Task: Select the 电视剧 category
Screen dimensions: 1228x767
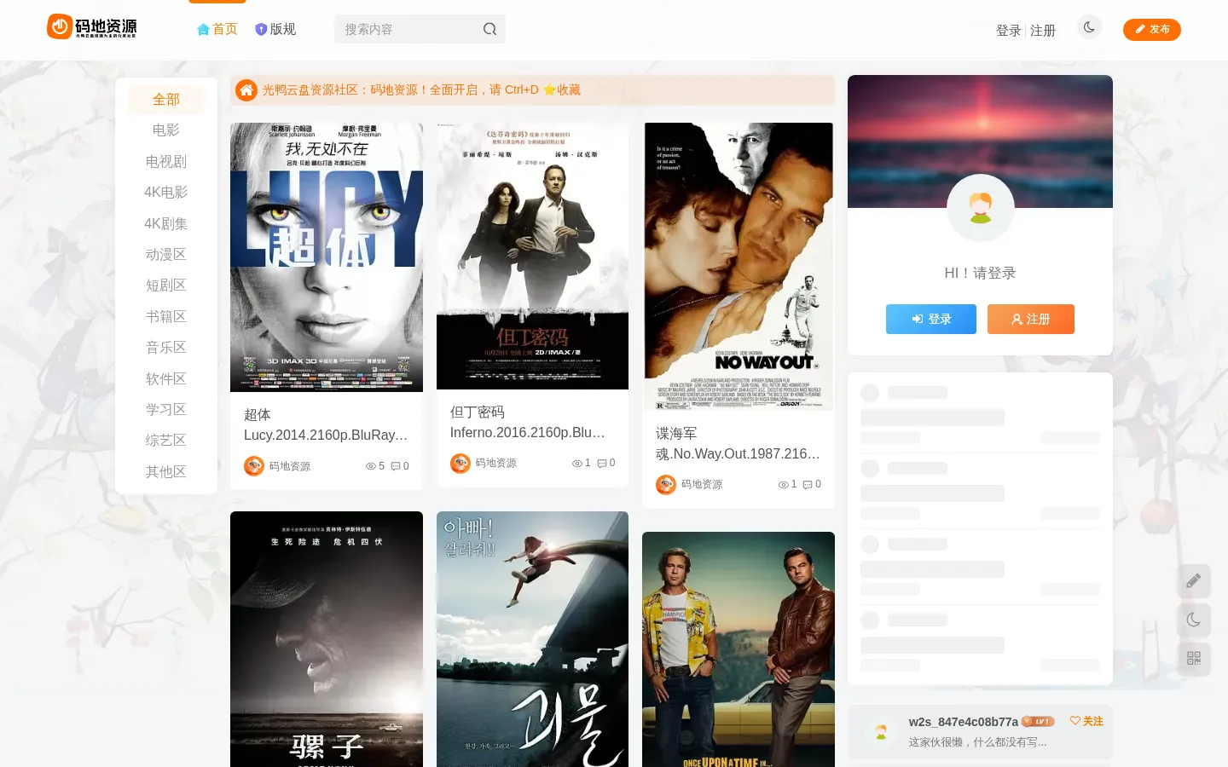Action: tap(166, 162)
